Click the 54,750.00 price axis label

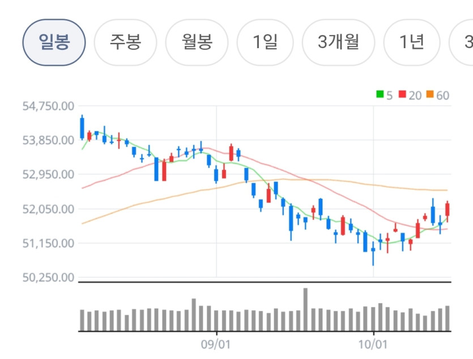point(48,106)
